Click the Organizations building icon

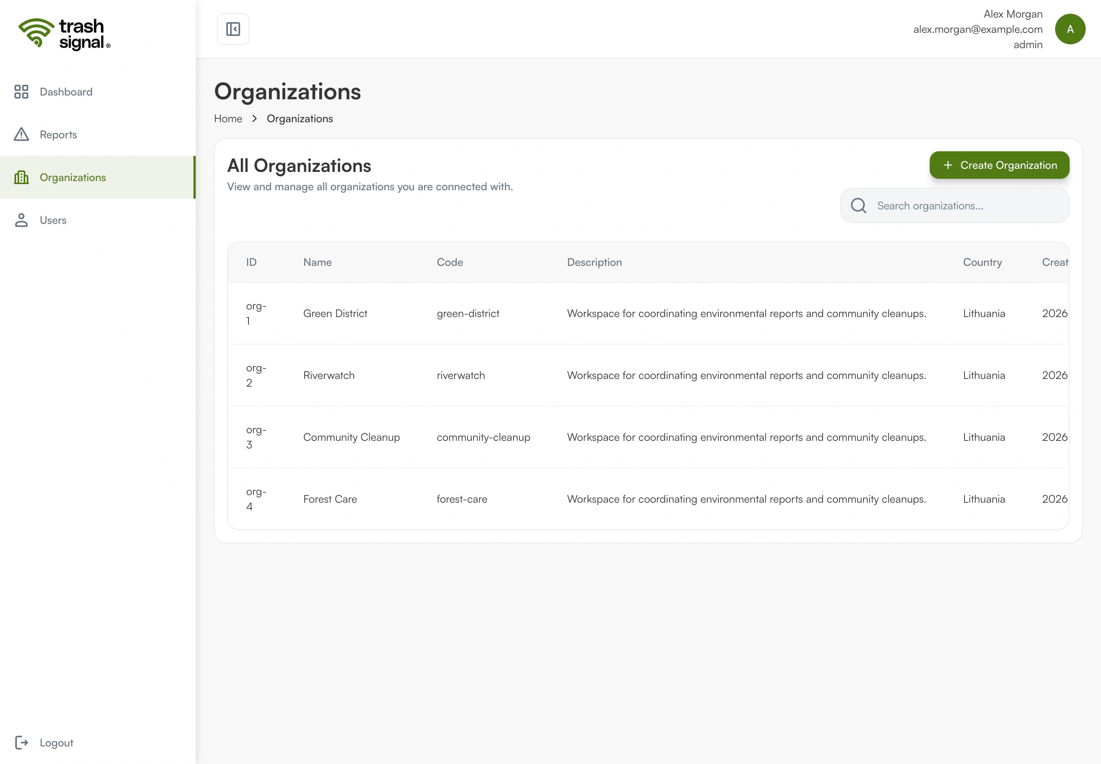[21, 177]
